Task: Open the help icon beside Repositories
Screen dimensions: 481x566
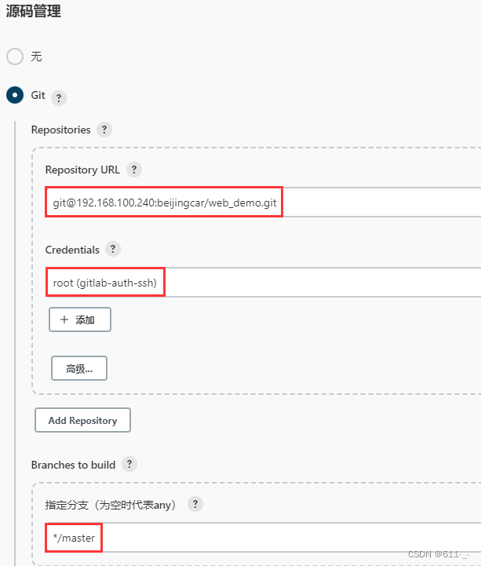Action: point(104,130)
